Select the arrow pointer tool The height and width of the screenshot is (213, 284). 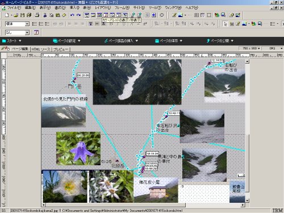click(225, 24)
